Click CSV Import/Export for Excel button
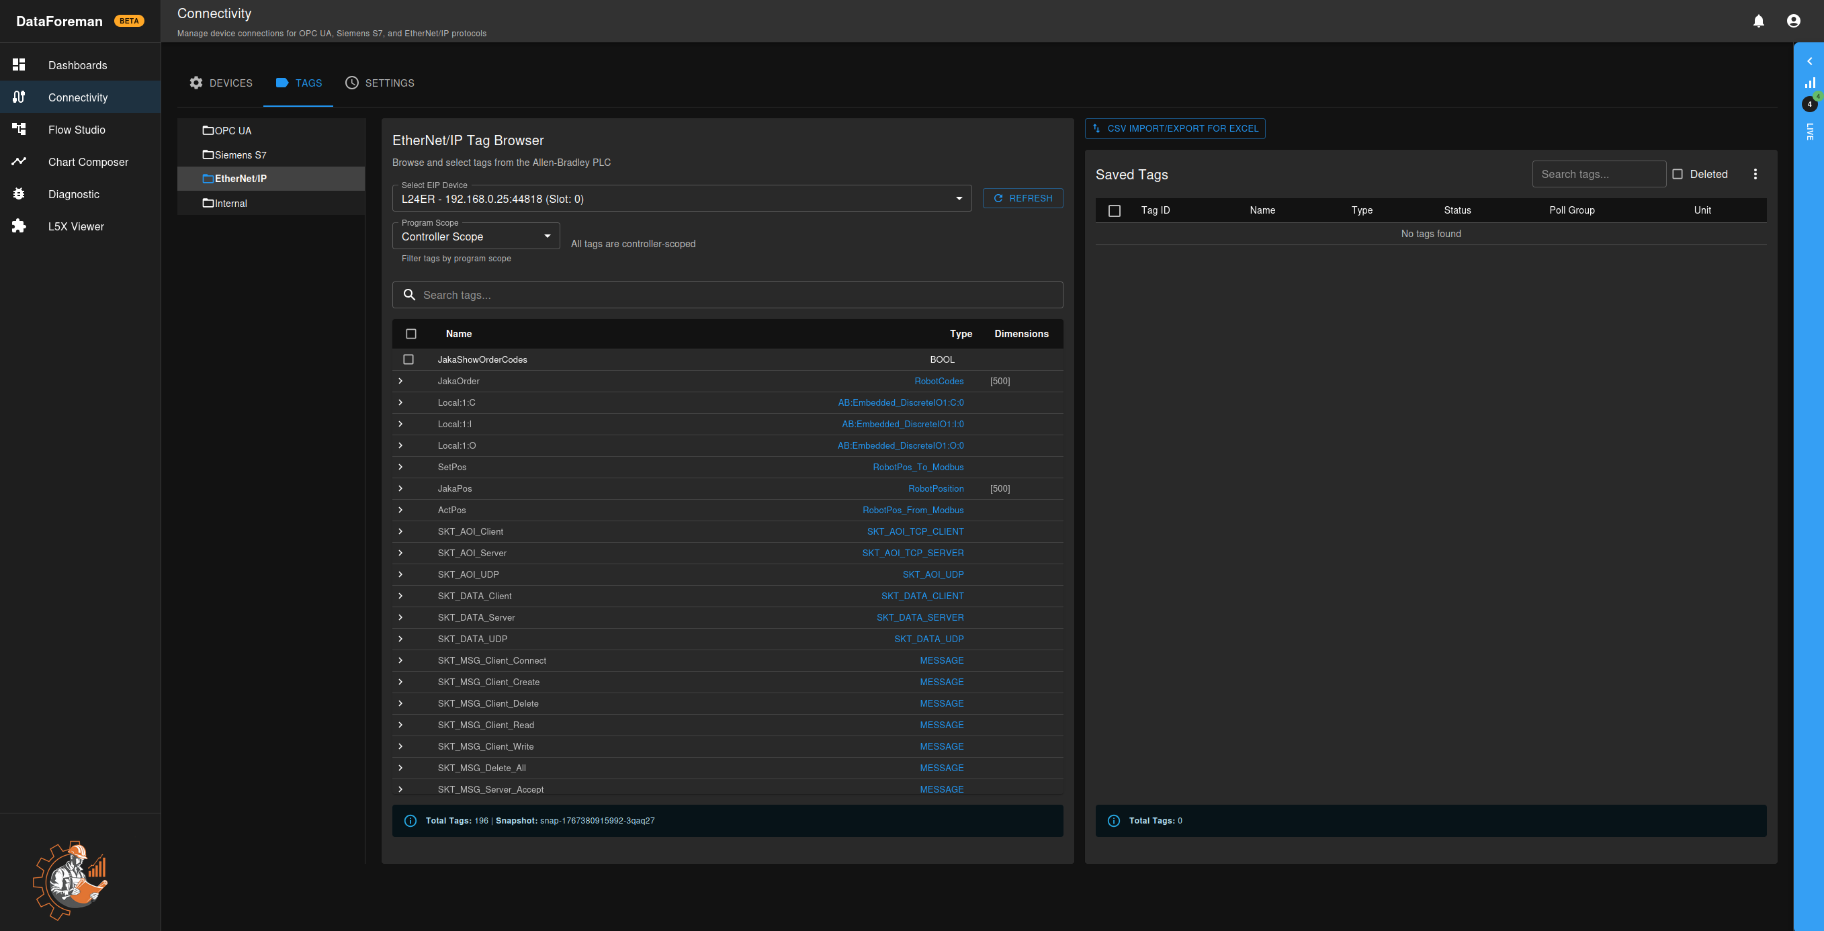This screenshot has width=1824, height=931. point(1175,129)
